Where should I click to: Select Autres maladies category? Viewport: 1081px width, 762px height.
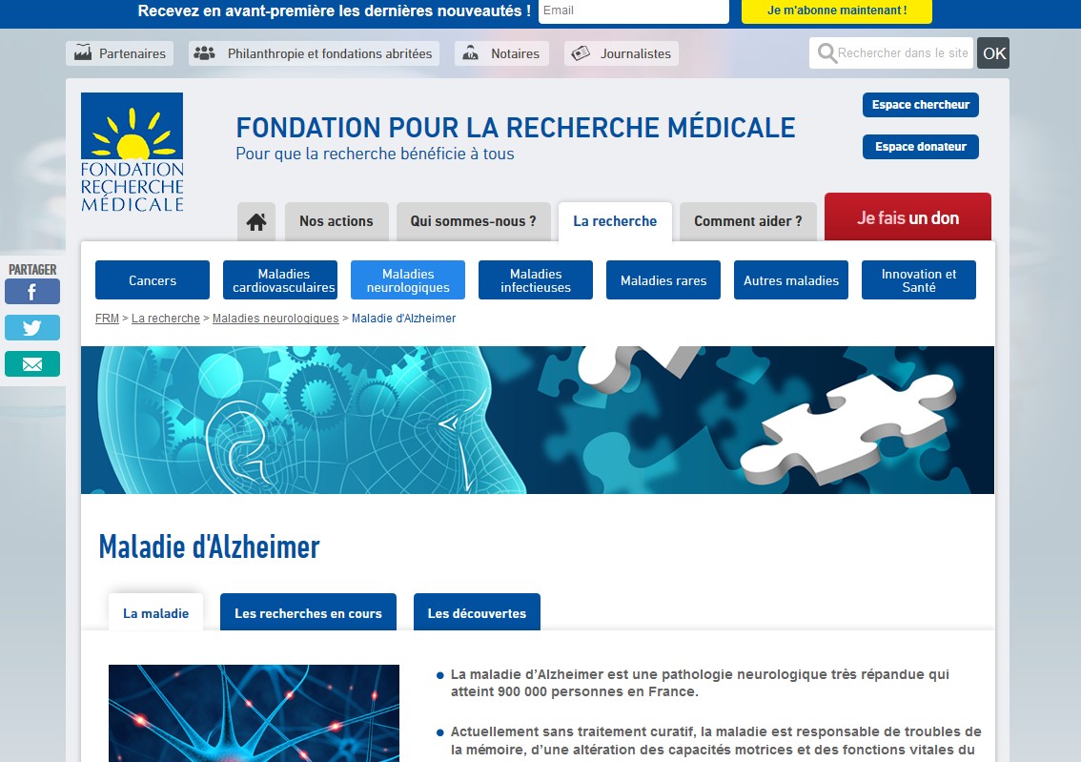[x=791, y=280]
